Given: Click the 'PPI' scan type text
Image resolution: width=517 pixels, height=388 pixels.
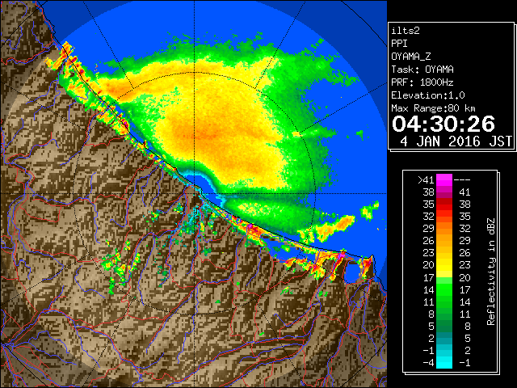Looking at the screenshot, I should 399,44.
